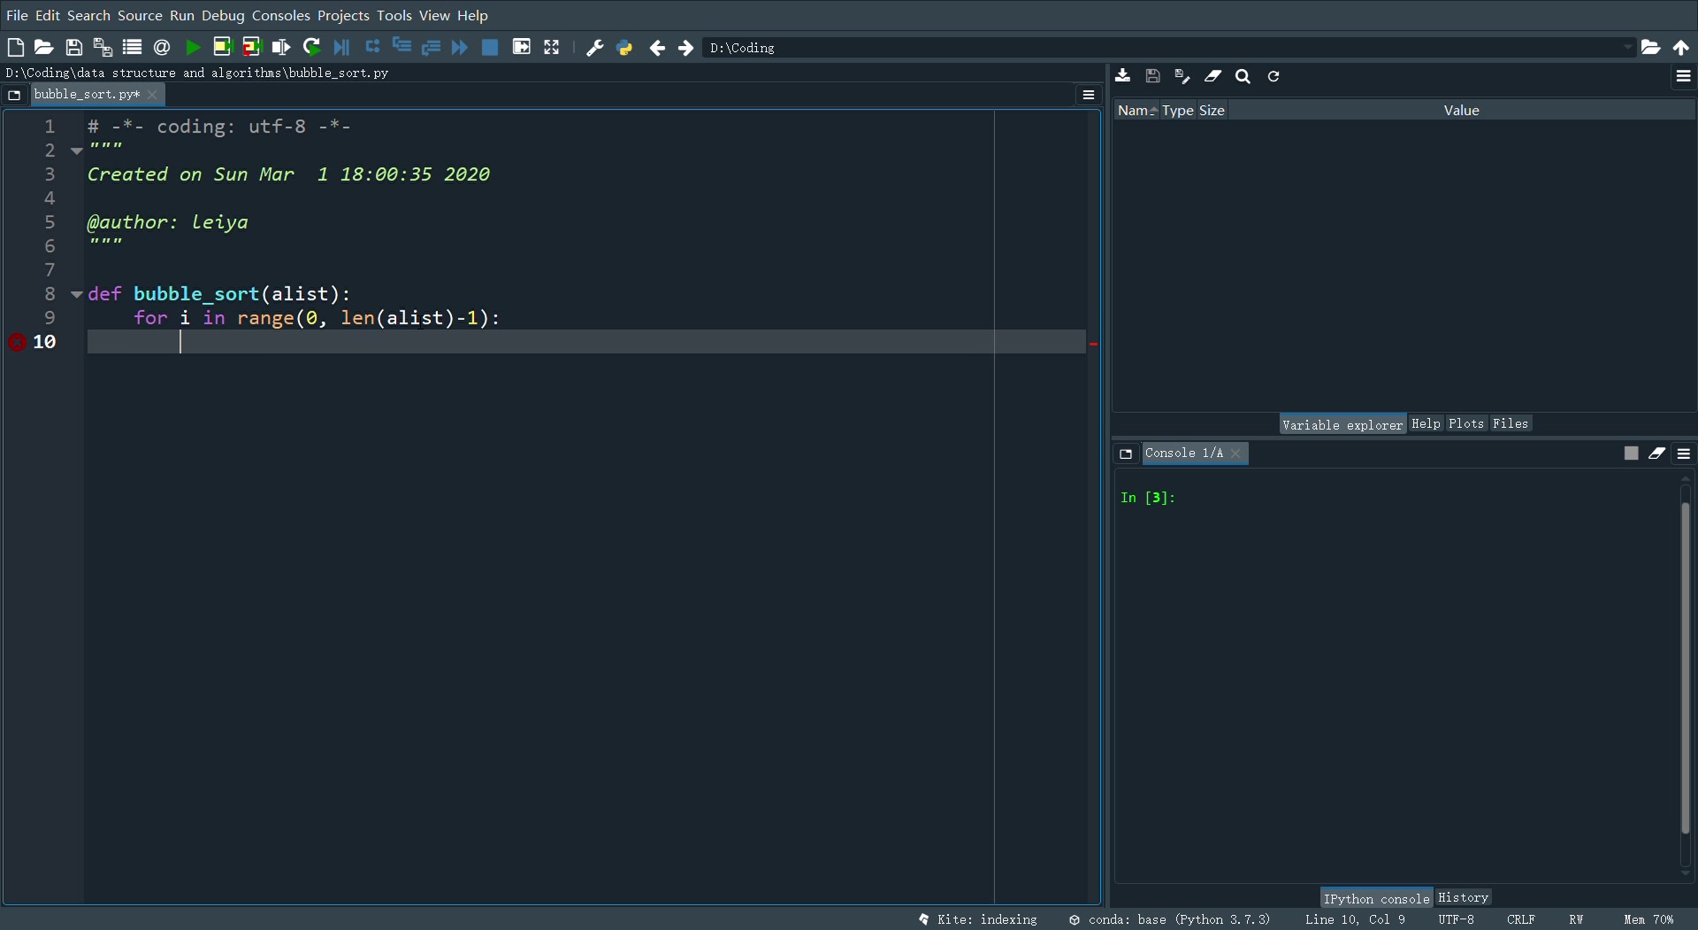Run the bubble_sort.py file
1698x930 pixels.
(x=193, y=47)
